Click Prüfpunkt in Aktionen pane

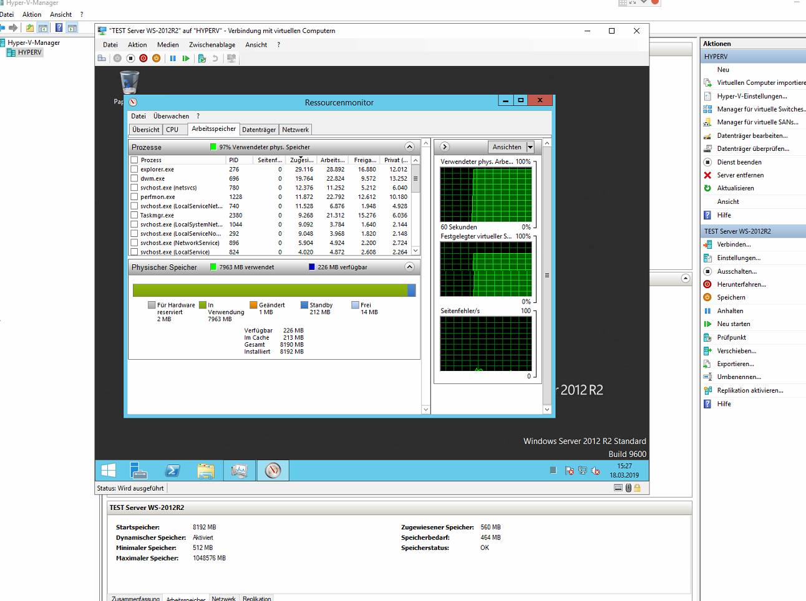pyautogui.click(x=731, y=337)
